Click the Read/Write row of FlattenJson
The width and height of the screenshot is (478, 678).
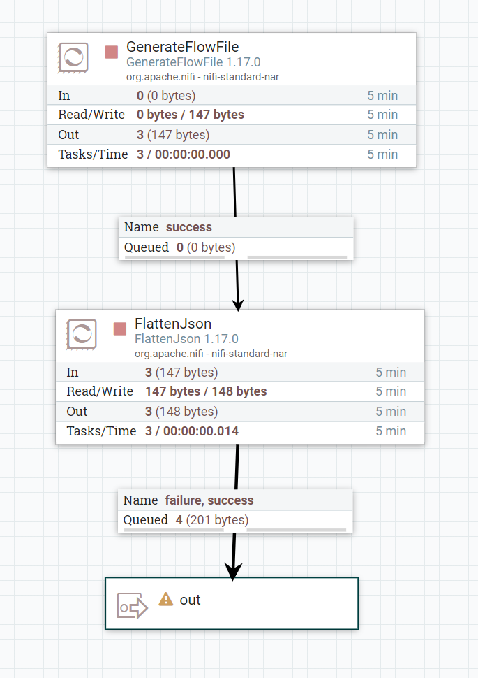tap(240, 391)
